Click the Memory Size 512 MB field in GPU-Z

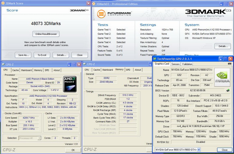tap(180, 121)
